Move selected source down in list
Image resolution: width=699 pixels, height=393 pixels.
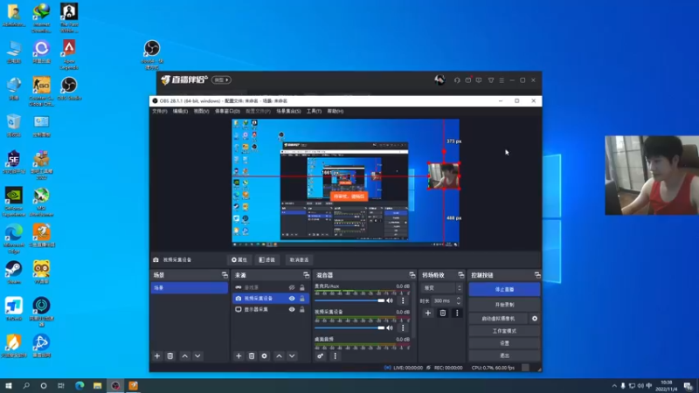[x=292, y=356]
